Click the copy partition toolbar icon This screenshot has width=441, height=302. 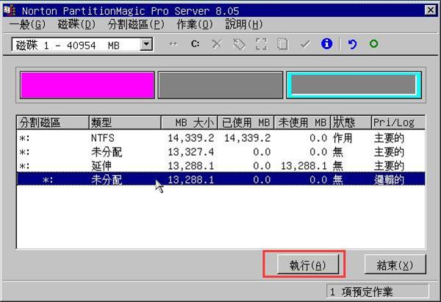pyautogui.click(x=283, y=44)
